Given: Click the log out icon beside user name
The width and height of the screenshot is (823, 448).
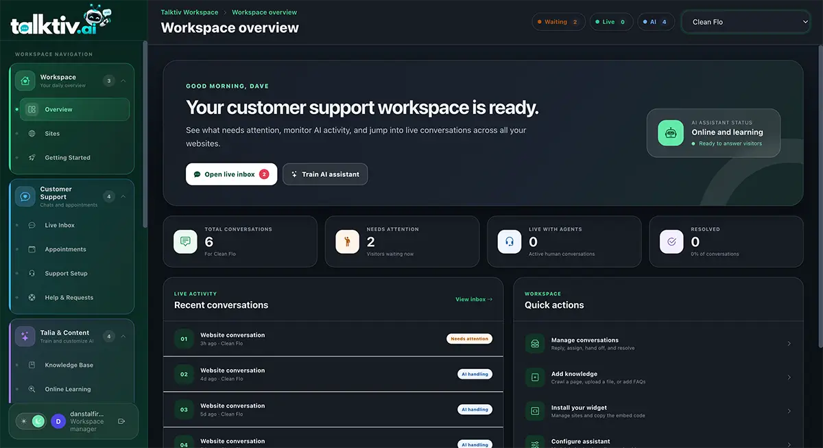Looking at the screenshot, I should [x=121, y=421].
